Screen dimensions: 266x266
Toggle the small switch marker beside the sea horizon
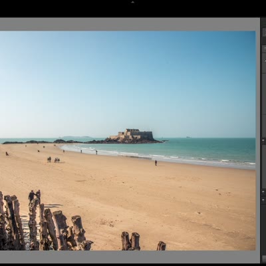pos(263,140)
